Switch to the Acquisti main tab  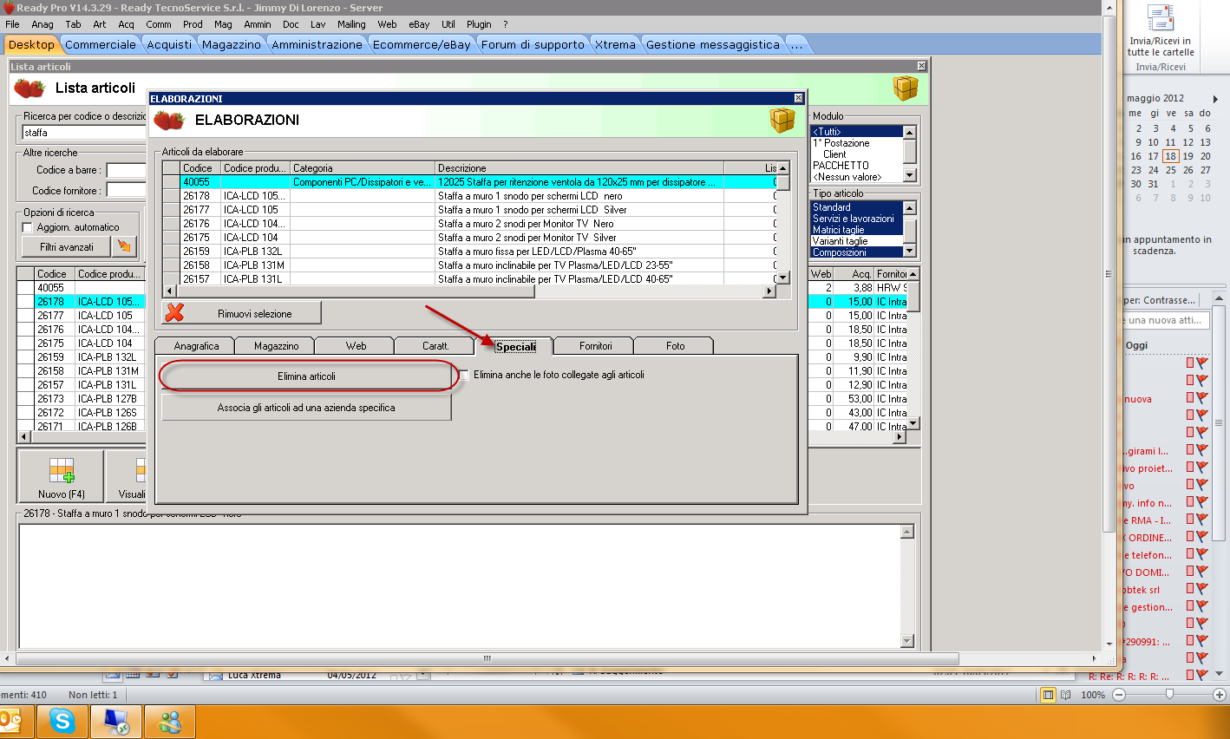(169, 44)
